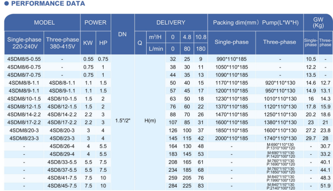Select the 1.5"/2" DN value
Image resolution: width=333 pixels, height=191 pixels.
[123, 121]
